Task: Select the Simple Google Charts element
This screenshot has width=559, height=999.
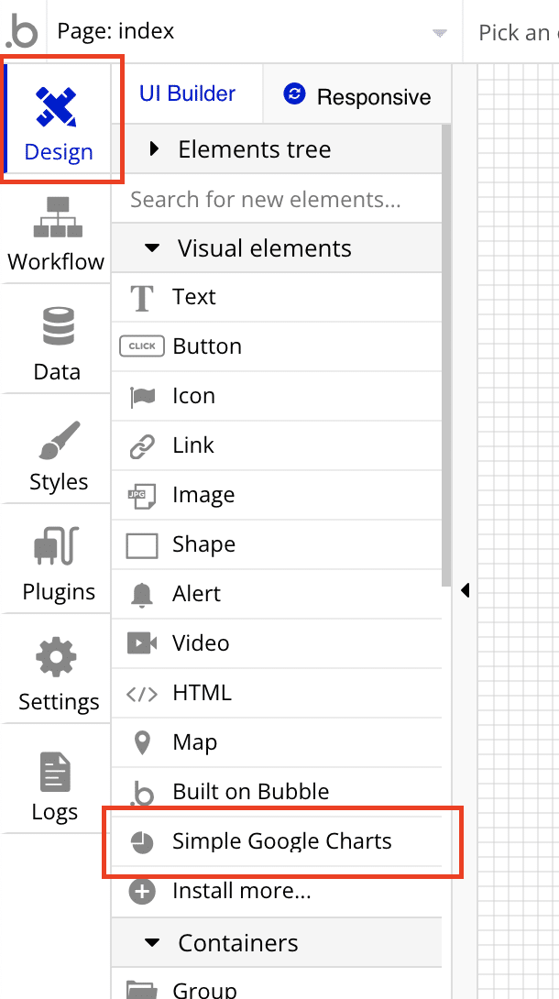Action: pos(277,841)
